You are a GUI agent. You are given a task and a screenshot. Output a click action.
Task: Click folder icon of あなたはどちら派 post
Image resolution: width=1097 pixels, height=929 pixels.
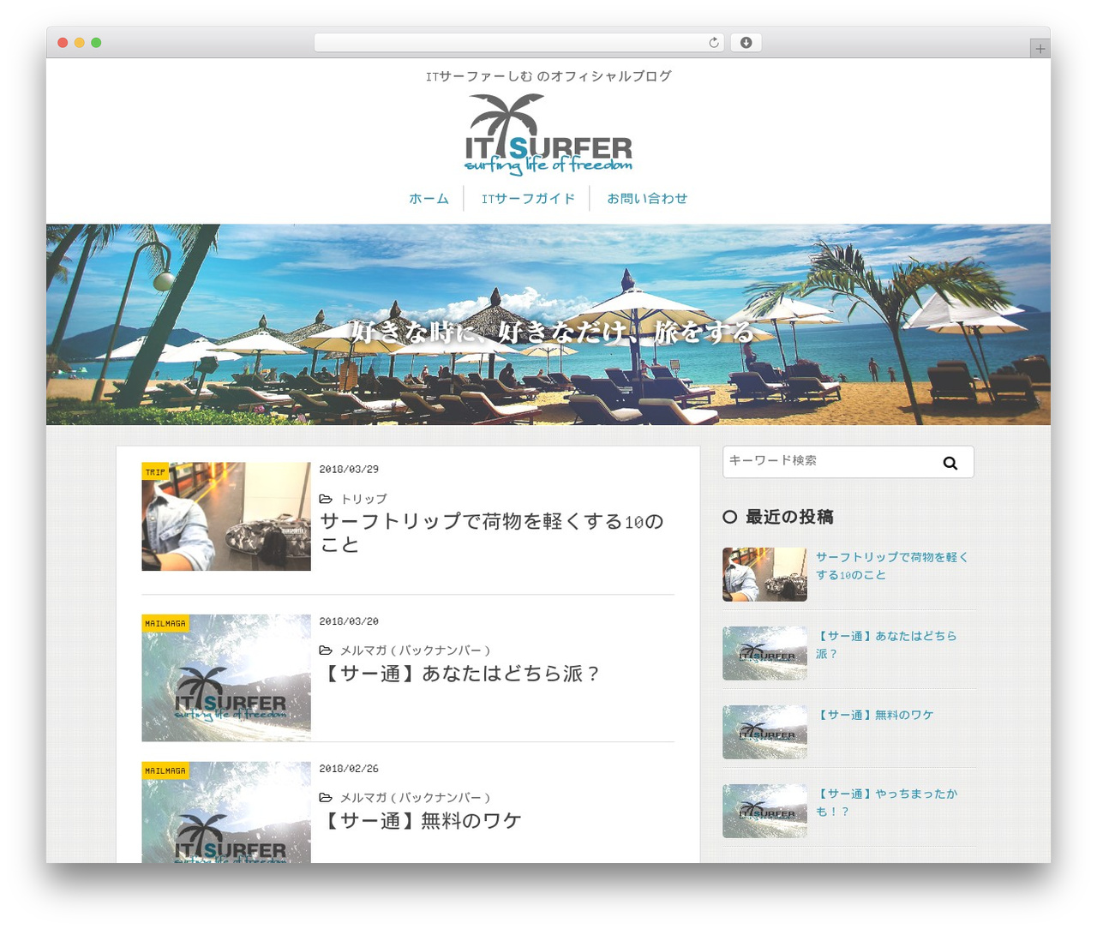(x=326, y=650)
